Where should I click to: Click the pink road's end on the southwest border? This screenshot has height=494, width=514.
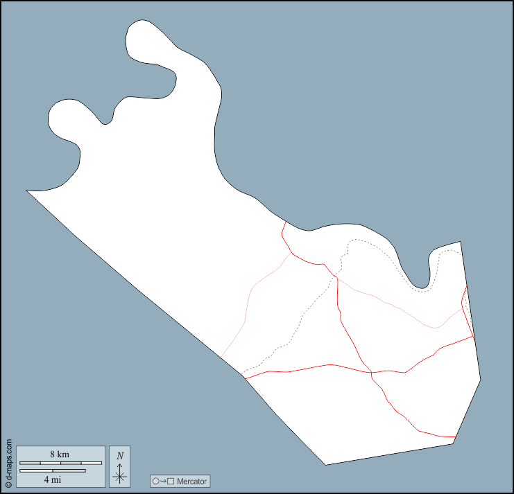pos(221,356)
